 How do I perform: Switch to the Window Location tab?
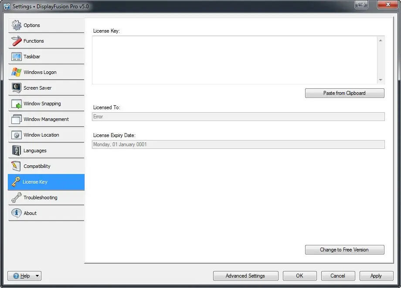tap(46, 135)
